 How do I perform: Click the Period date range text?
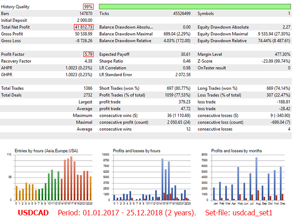coord(127,213)
